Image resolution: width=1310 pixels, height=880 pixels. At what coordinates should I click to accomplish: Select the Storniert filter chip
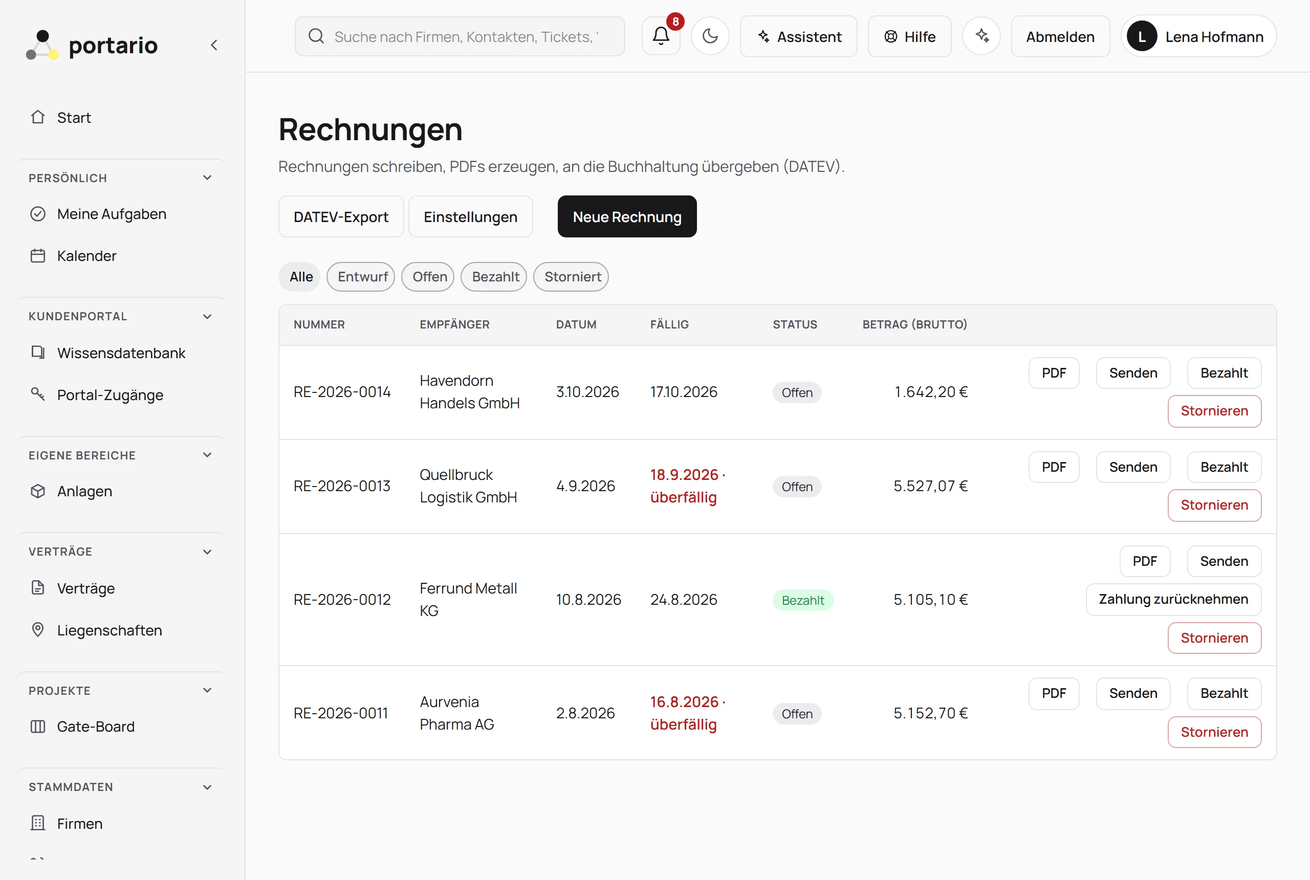click(572, 277)
